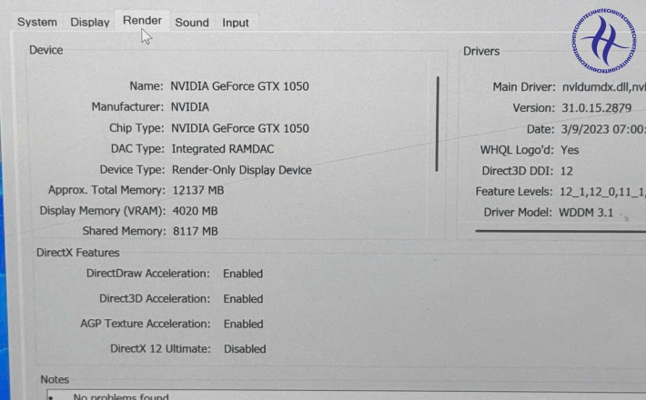Switch to the Input tab
The width and height of the screenshot is (646, 400).
click(236, 23)
